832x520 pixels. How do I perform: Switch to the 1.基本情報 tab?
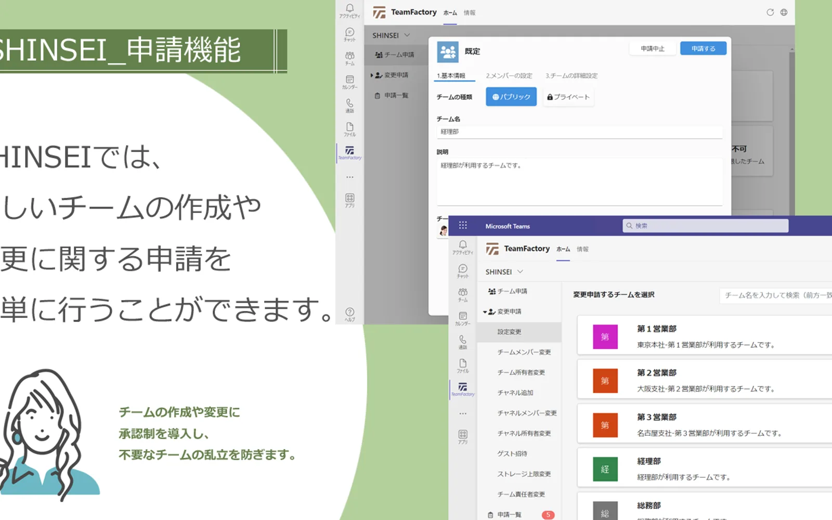click(x=451, y=76)
